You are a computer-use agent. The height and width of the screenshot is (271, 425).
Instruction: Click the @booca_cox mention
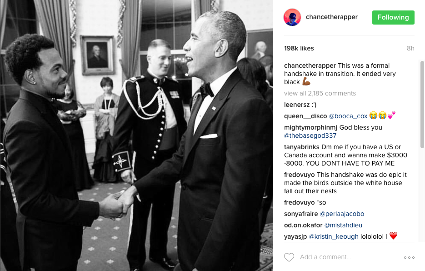click(348, 116)
